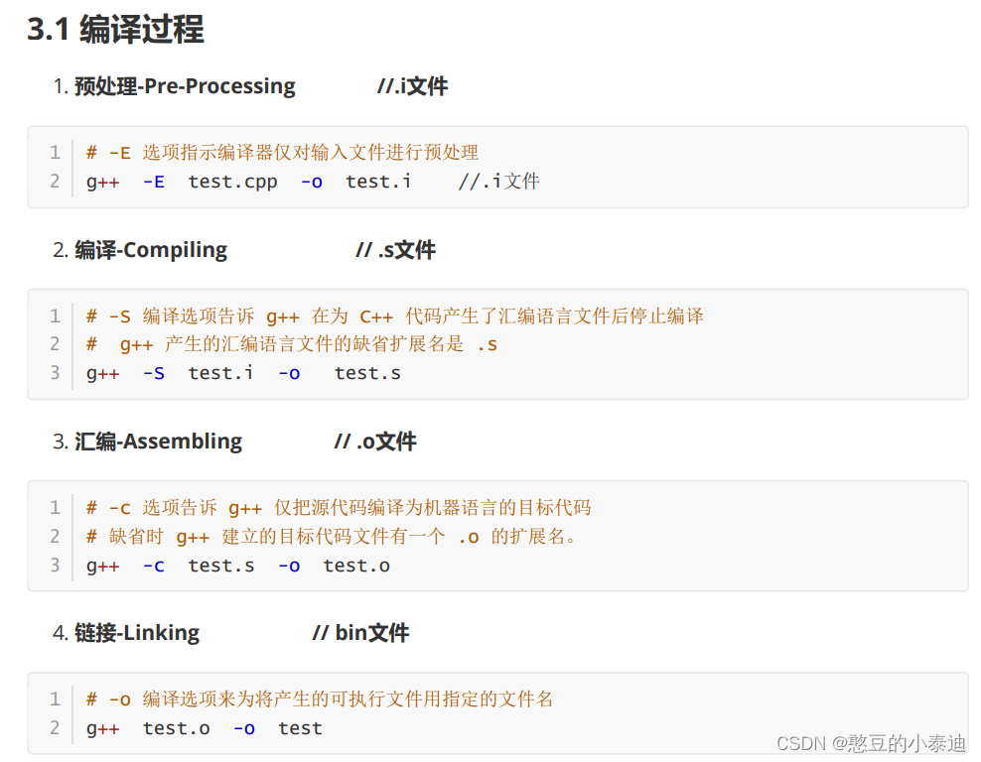The height and width of the screenshot is (762, 981).
Task: Click the heading "编译-Compiling"
Action: coord(151,250)
